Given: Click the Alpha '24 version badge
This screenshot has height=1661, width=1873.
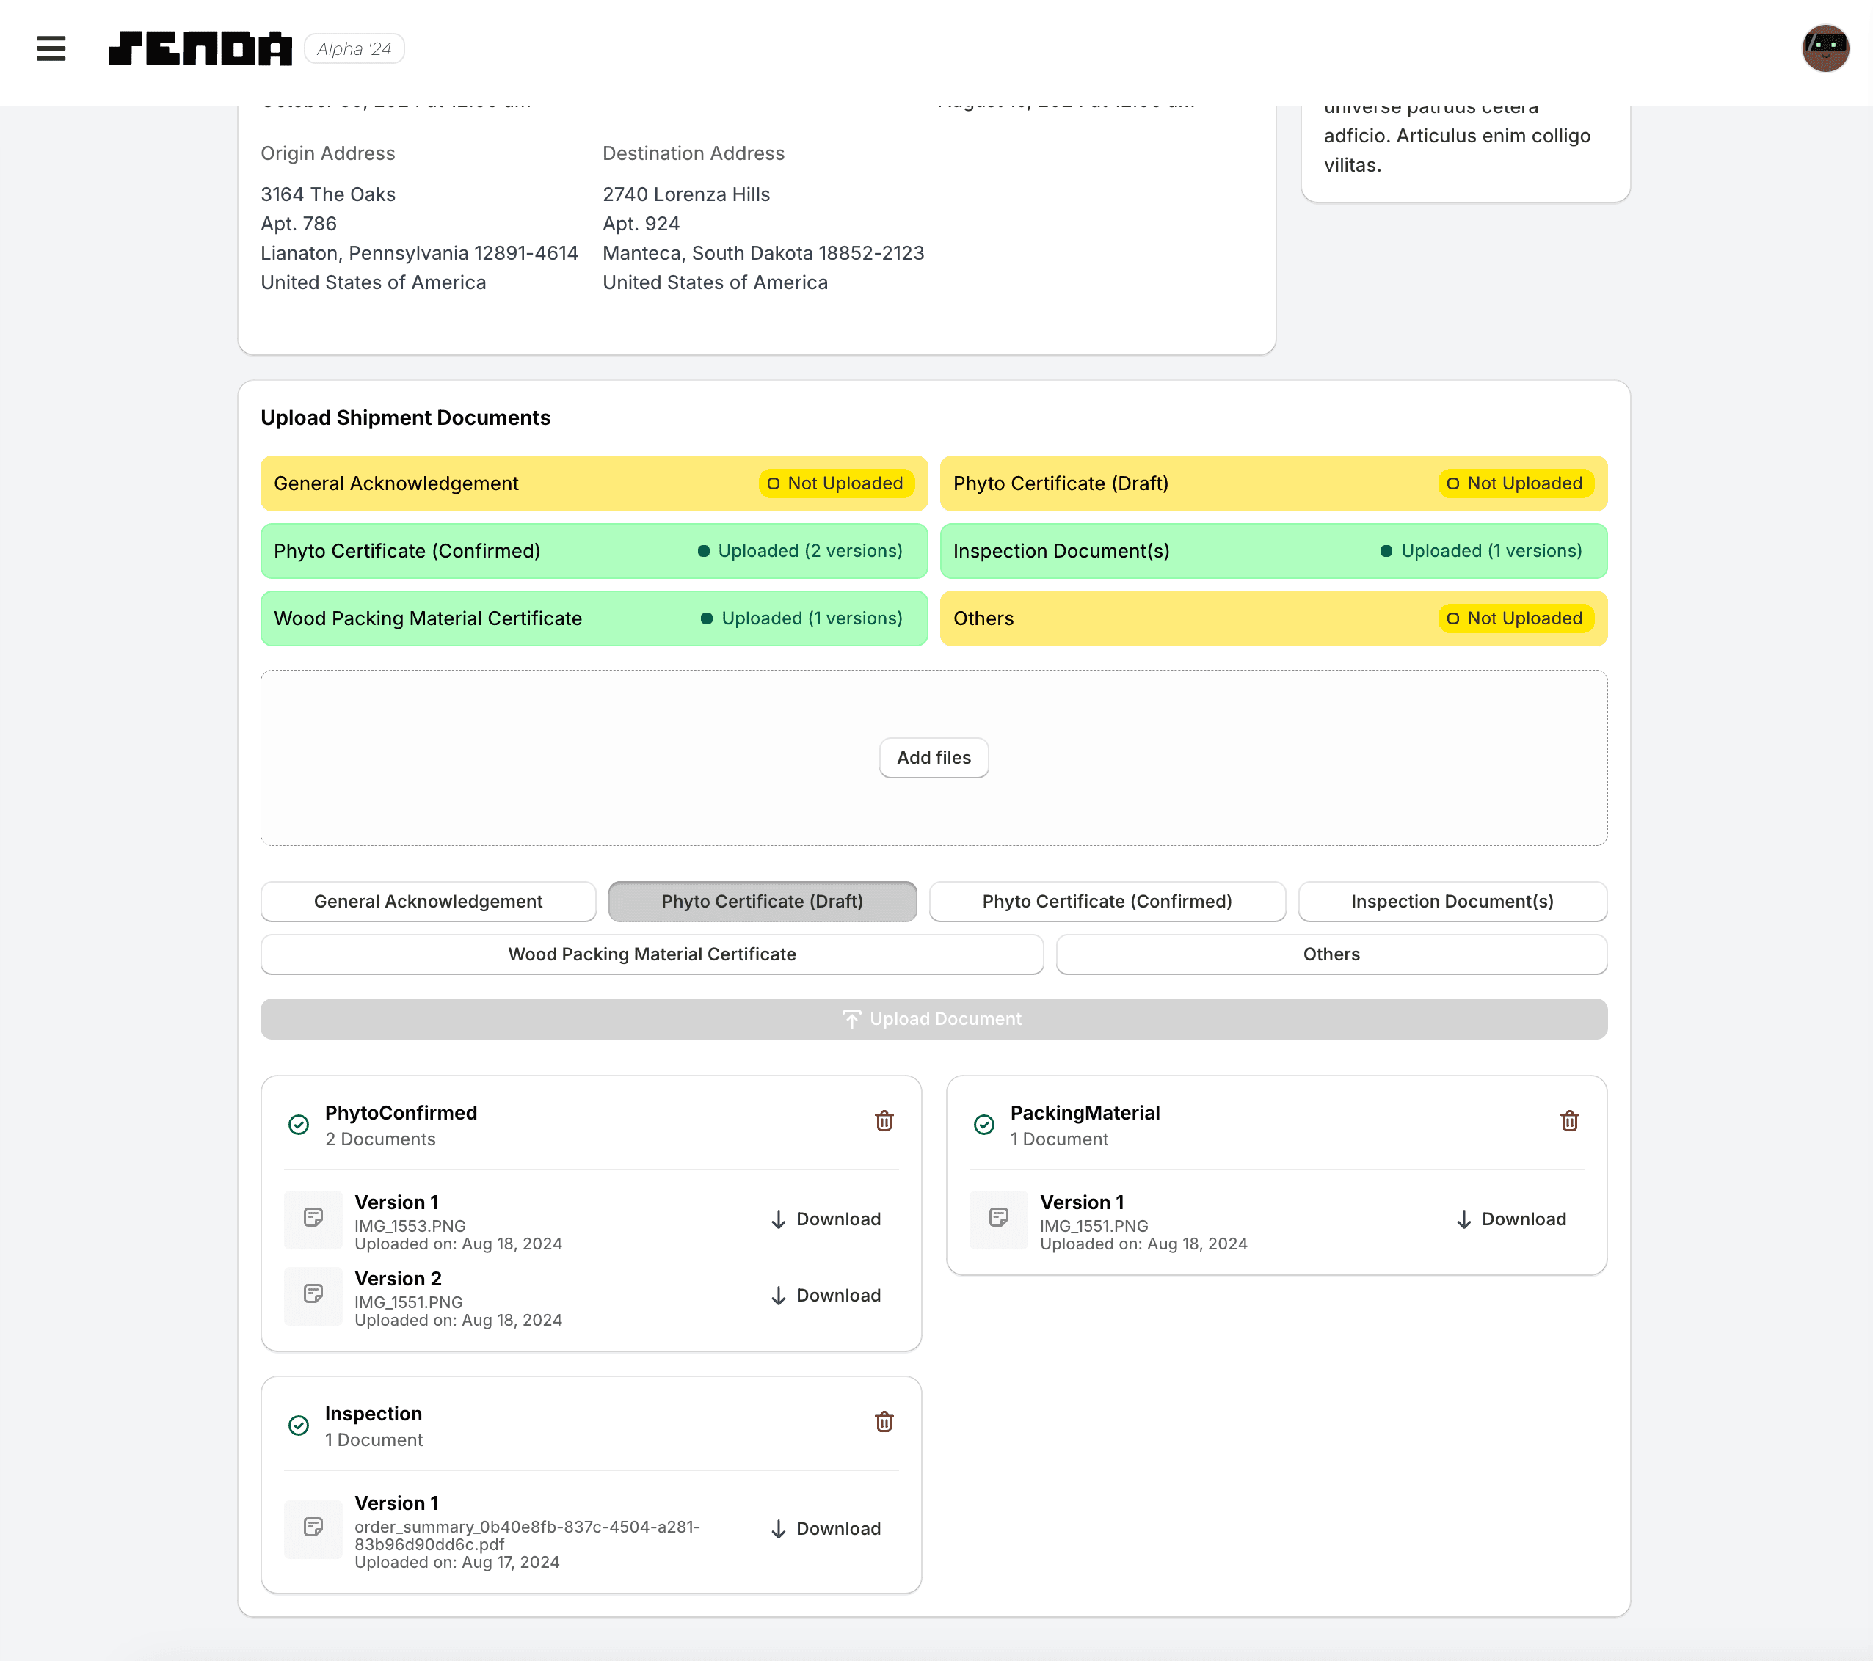Looking at the screenshot, I should [354, 48].
